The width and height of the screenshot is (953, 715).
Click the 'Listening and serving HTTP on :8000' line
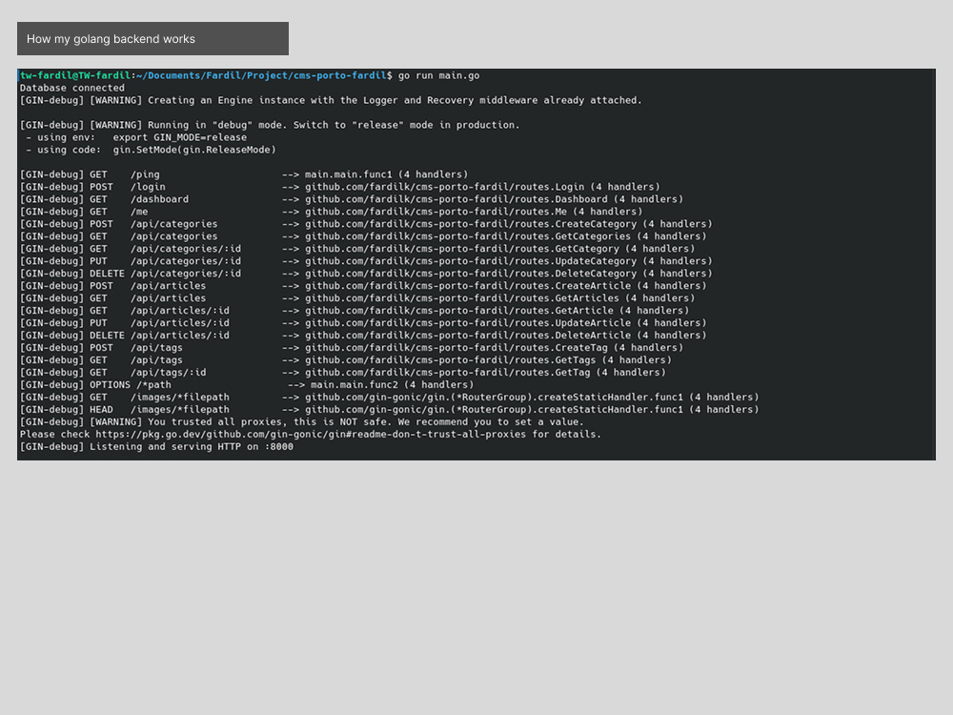coord(156,447)
